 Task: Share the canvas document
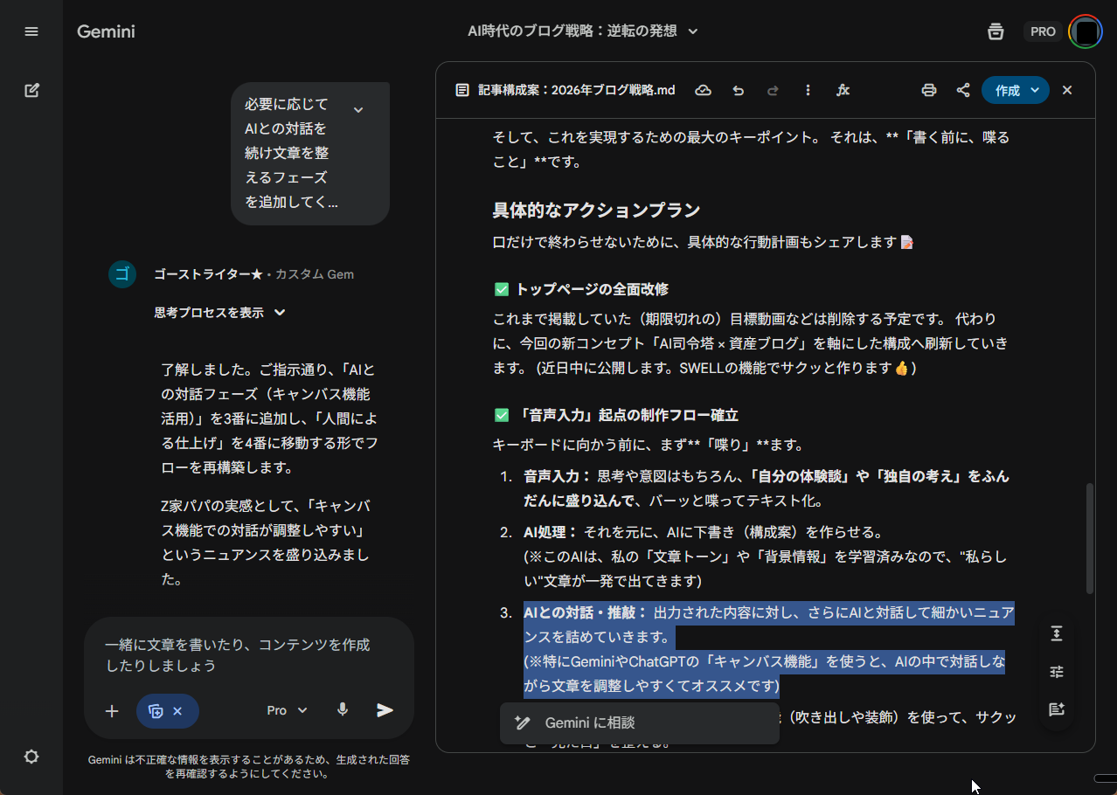coord(963,90)
